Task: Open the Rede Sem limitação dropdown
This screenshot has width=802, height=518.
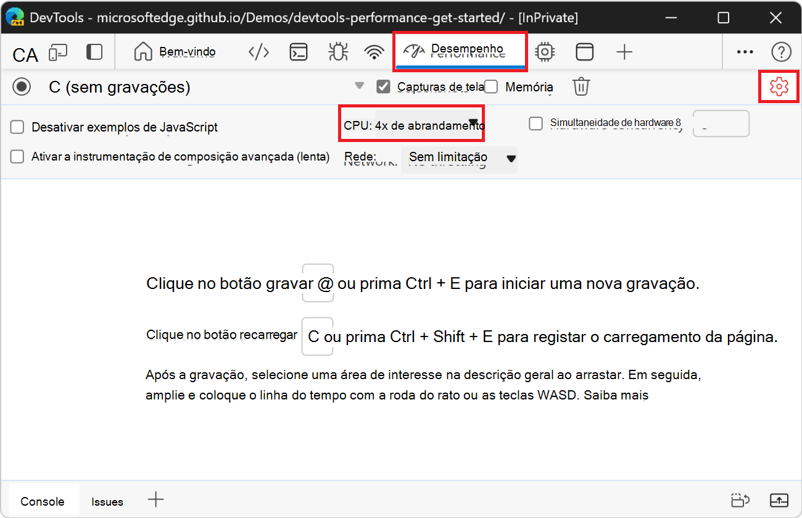Action: (x=459, y=158)
